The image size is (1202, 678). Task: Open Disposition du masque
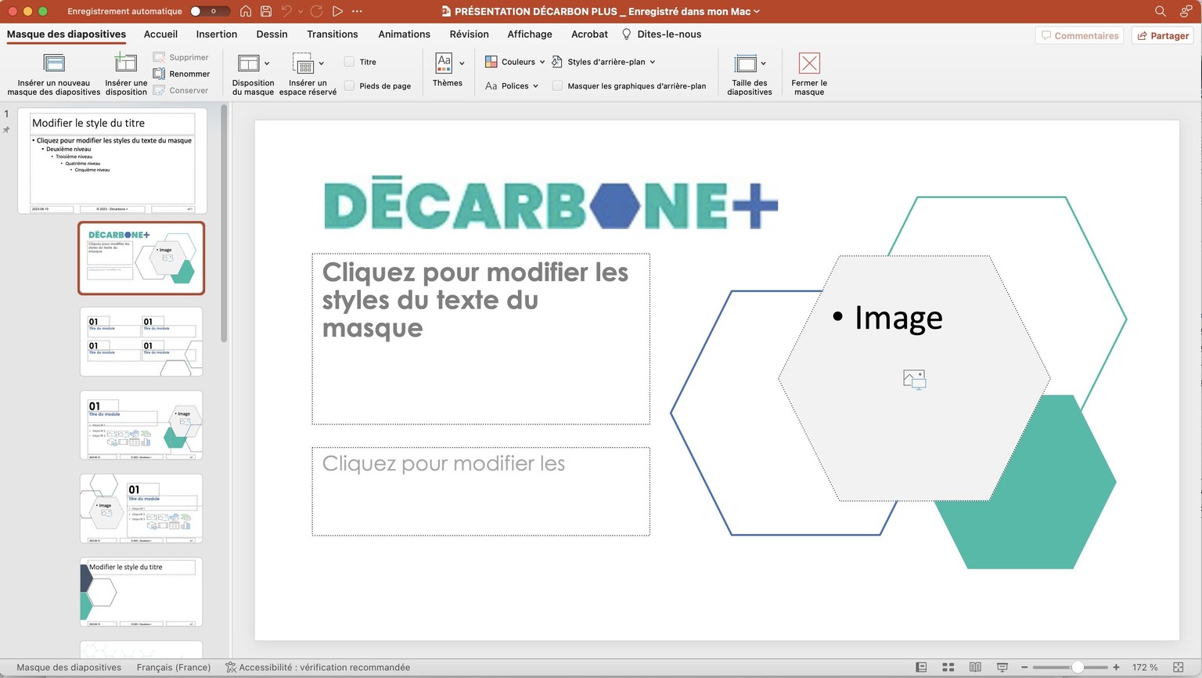coord(253,74)
